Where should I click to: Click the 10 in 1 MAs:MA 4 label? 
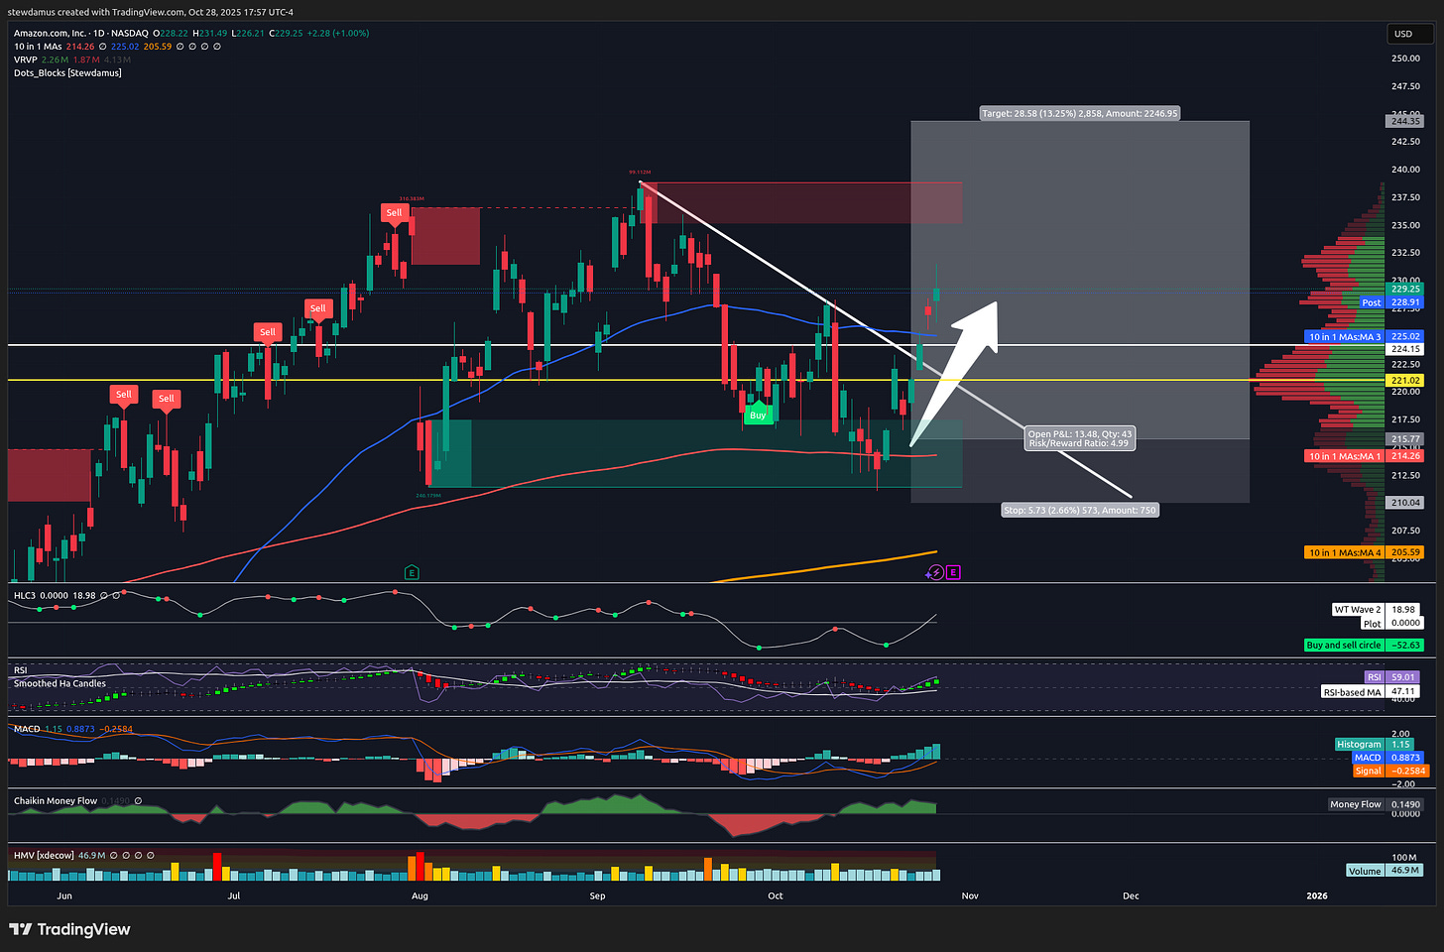tap(1365, 552)
